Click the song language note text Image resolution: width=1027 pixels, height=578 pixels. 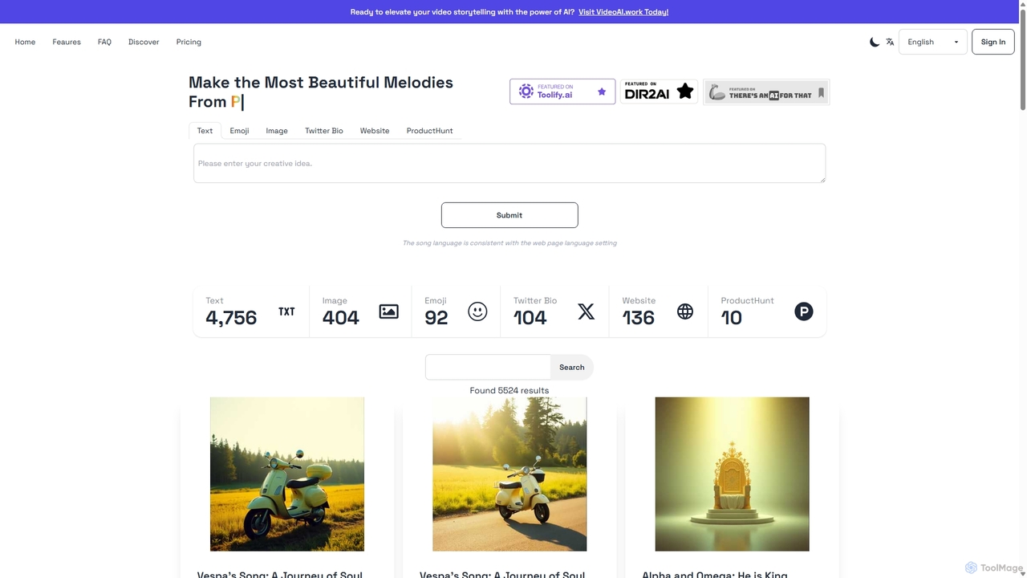click(509, 242)
